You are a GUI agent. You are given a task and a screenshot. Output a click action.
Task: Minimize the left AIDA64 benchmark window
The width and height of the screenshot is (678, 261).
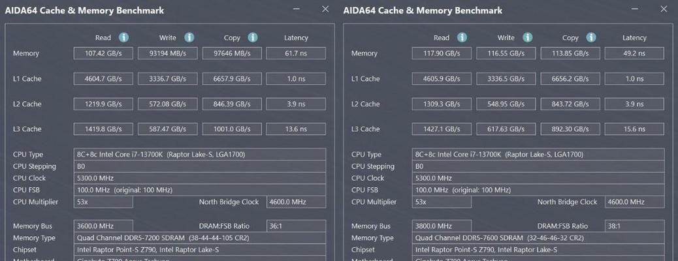pos(297,8)
